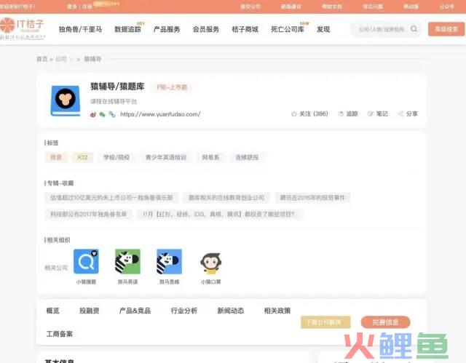Click the 帮助文档 top bar link
Image resolution: width=466 pixels, height=363 pixels.
coord(332,7)
